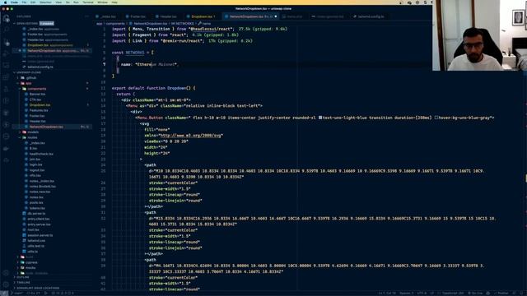Click the editor vertical scrollbar

(x=525, y=158)
